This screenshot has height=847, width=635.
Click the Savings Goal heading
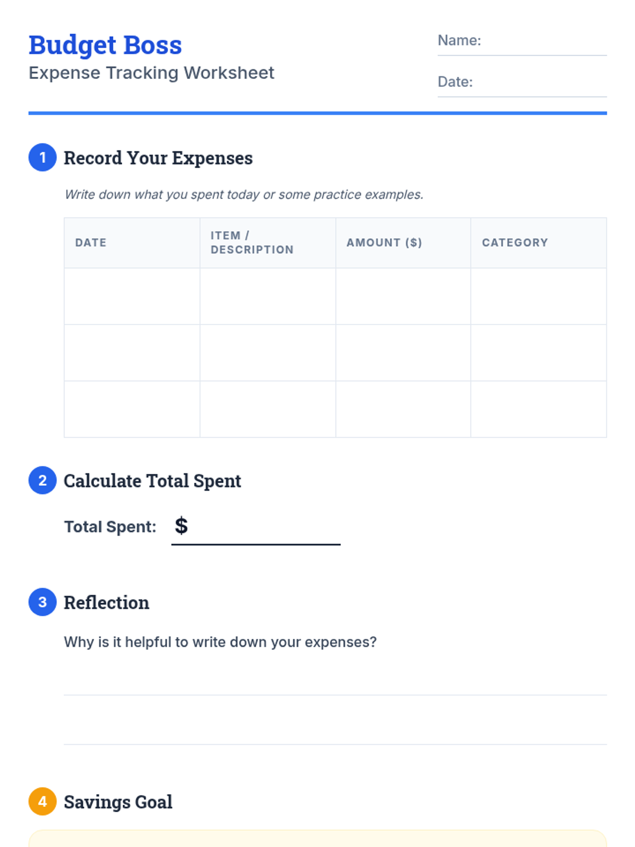coord(118,802)
